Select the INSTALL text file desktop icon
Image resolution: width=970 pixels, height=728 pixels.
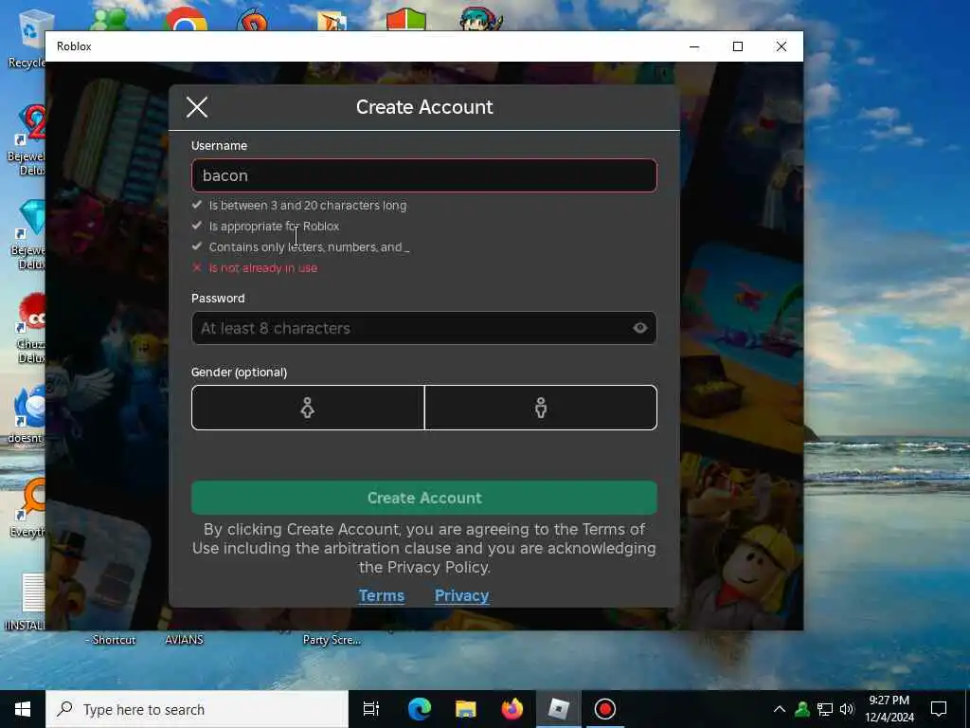point(27,602)
